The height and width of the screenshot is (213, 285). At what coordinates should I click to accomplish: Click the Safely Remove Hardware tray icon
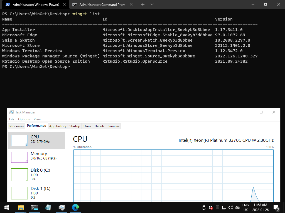[x=204, y=207]
